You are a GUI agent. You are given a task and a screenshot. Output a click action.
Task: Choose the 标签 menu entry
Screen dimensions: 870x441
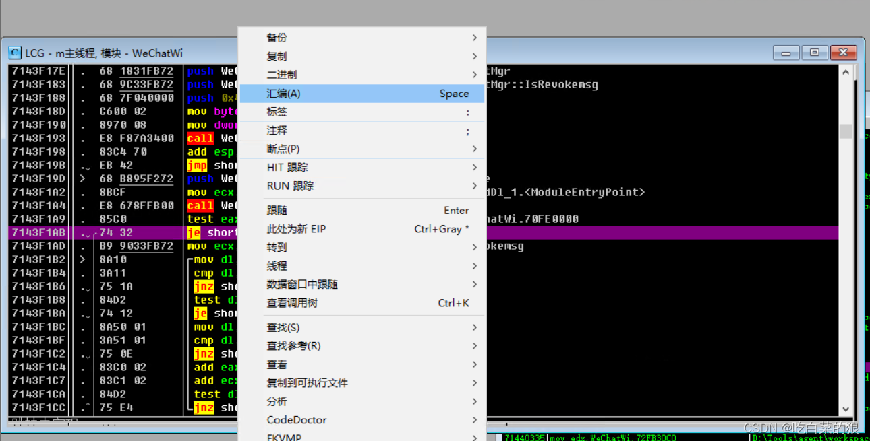362,112
